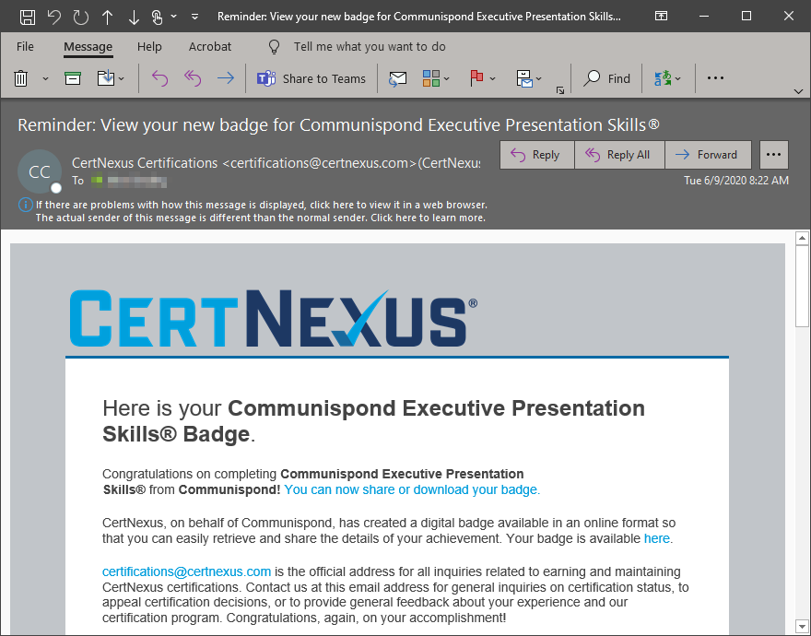This screenshot has height=636, width=811.
Task: Expand the Assign Policy dropdown arrow
Action: [x=538, y=78]
